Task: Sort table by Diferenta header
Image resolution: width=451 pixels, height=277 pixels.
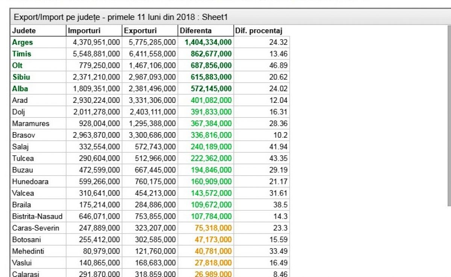Action: click(205, 31)
